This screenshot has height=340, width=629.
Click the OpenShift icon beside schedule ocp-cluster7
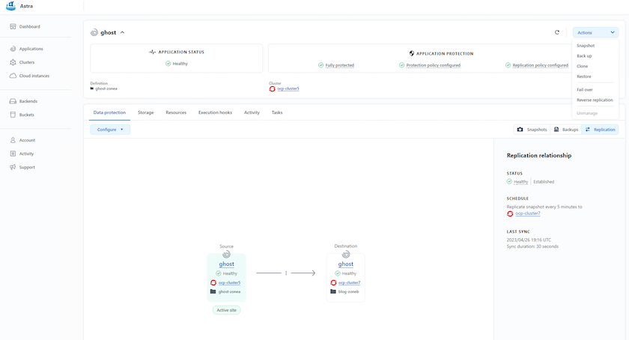point(510,213)
